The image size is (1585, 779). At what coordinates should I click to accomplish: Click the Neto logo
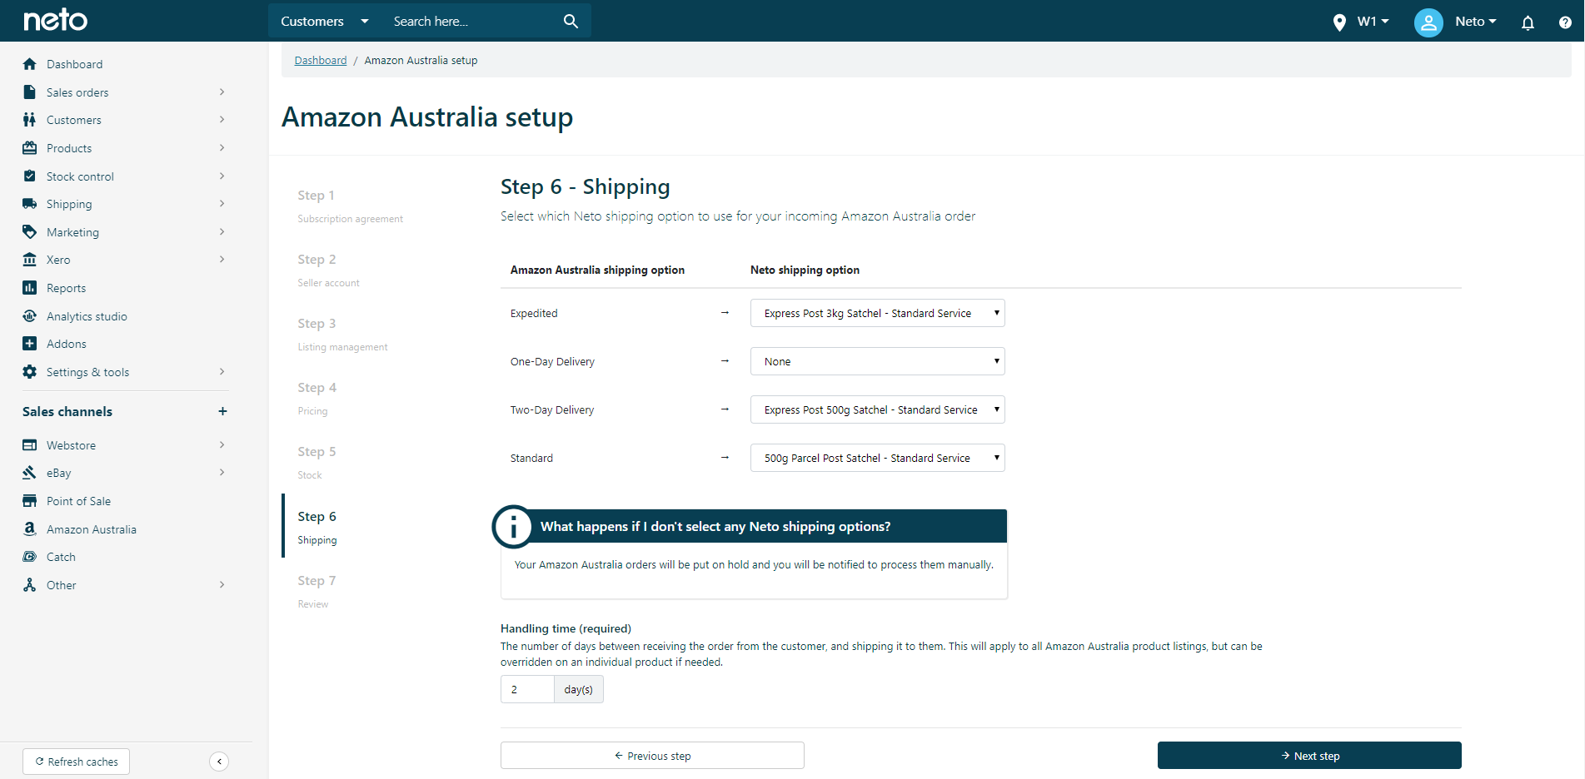point(55,20)
